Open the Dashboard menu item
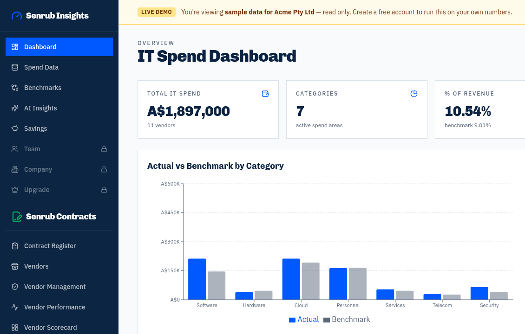The width and height of the screenshot is (525, 334). click(59, 47)
